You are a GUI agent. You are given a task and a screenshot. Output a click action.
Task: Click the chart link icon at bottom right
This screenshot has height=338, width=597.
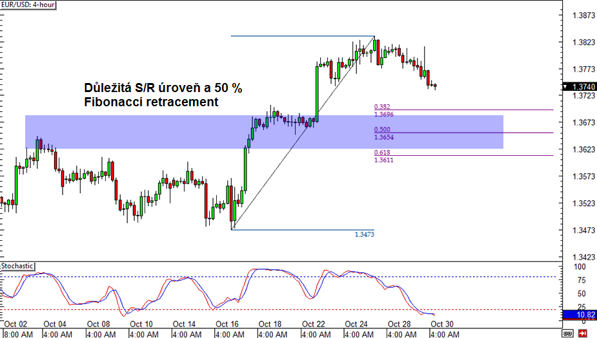pyautogui.click(x=567, y=333)
